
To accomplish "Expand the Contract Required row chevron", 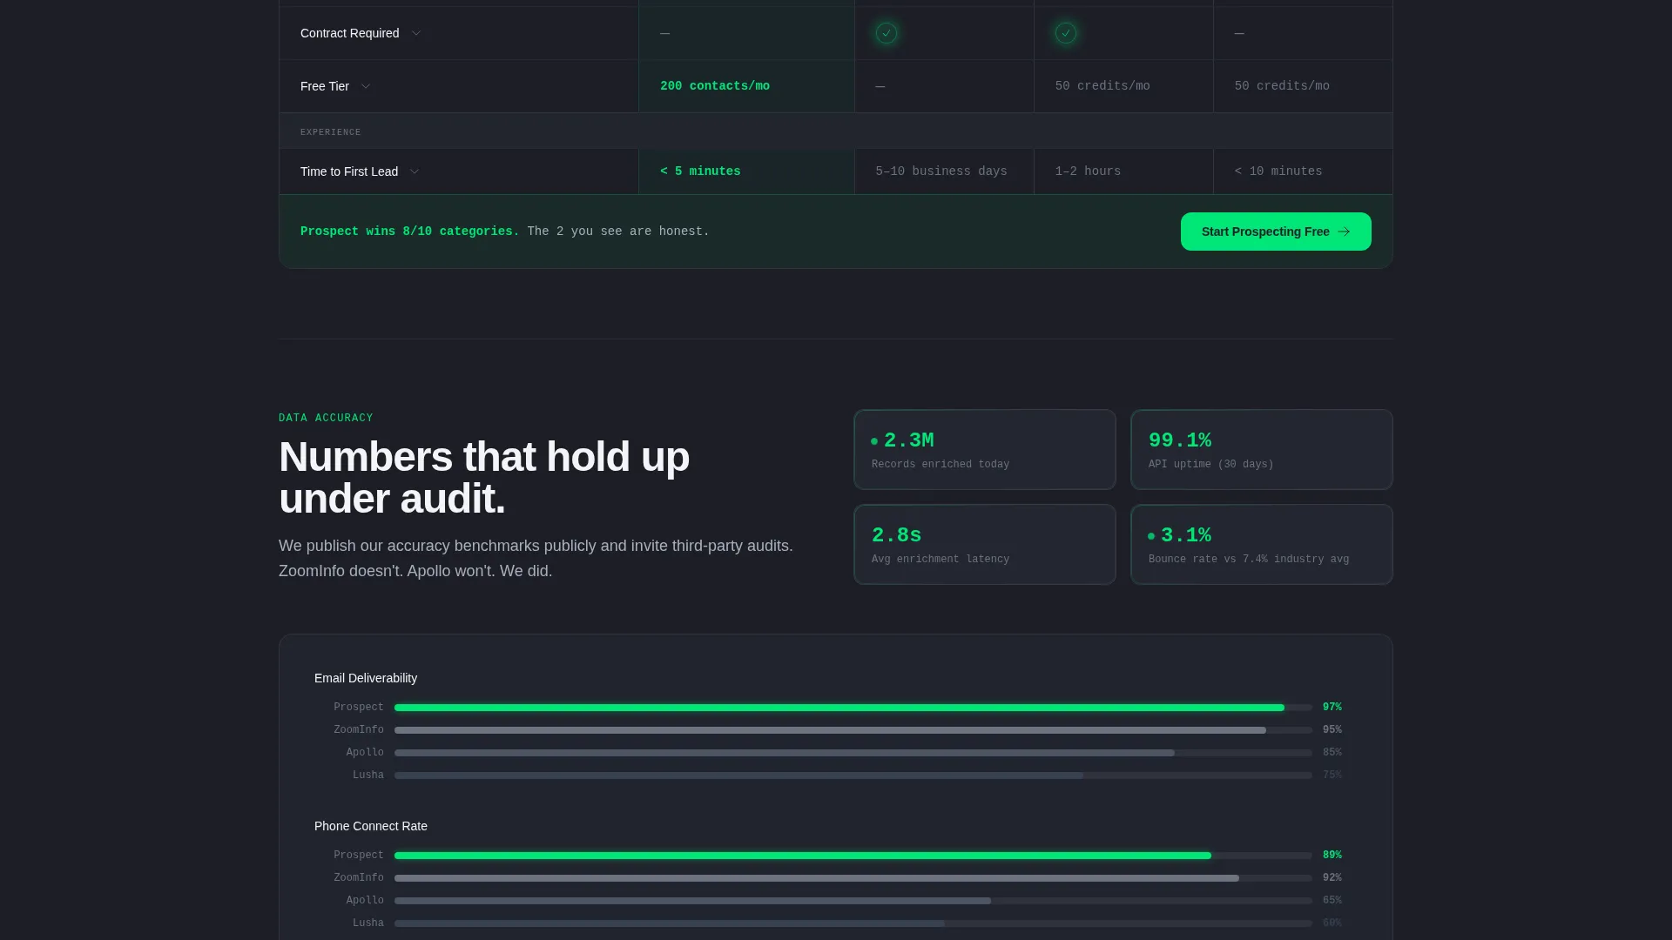I will point(416,33).
